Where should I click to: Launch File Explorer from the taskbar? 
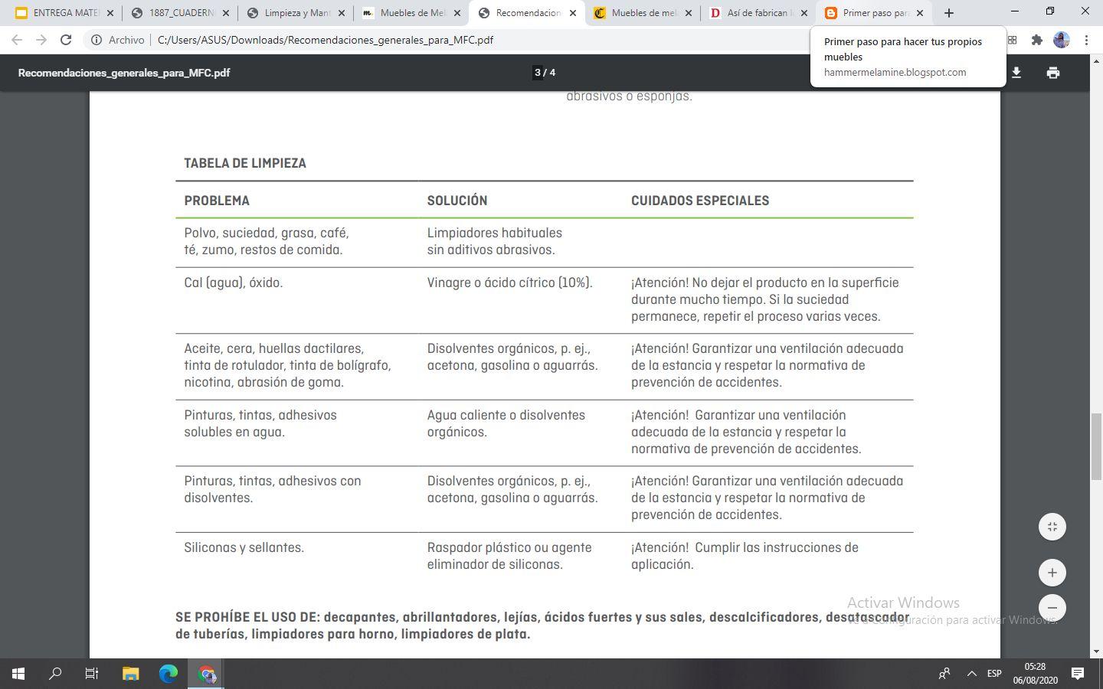click(x=130, y=674)
